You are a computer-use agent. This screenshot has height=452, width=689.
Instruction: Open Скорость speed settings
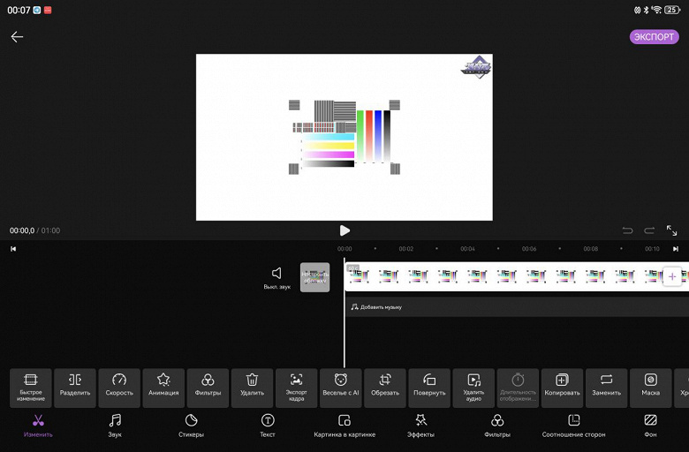coord(119,388)
